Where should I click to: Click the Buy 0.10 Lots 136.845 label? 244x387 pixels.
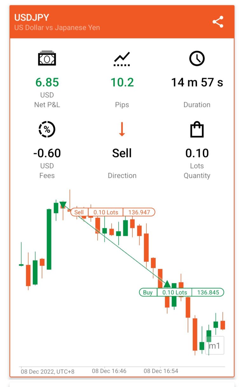182,292
